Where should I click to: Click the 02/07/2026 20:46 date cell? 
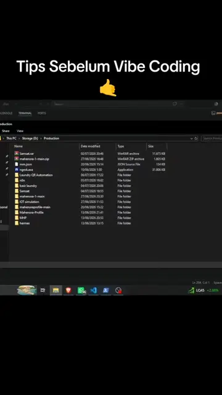[x=92, y=154]
